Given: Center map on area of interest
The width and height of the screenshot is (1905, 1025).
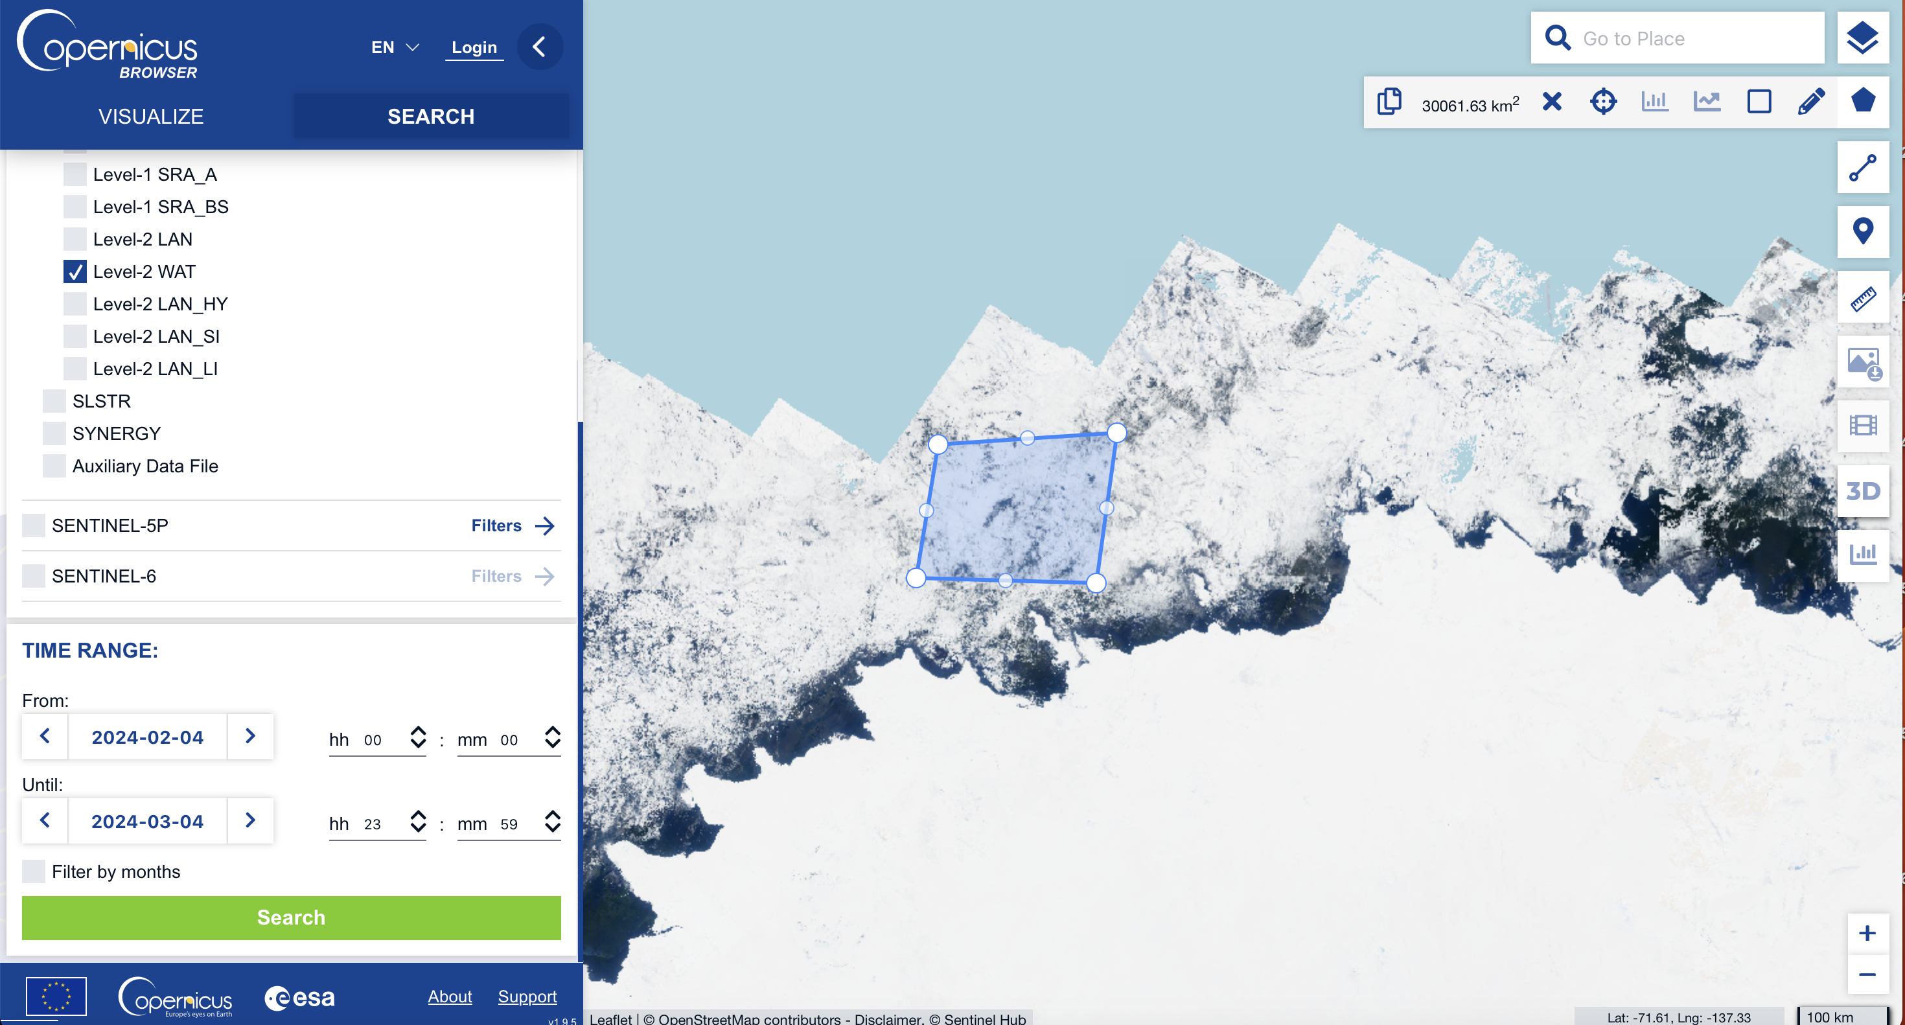Looking at the screenshot, I should pyautogui.click(x=1603, y=101).
